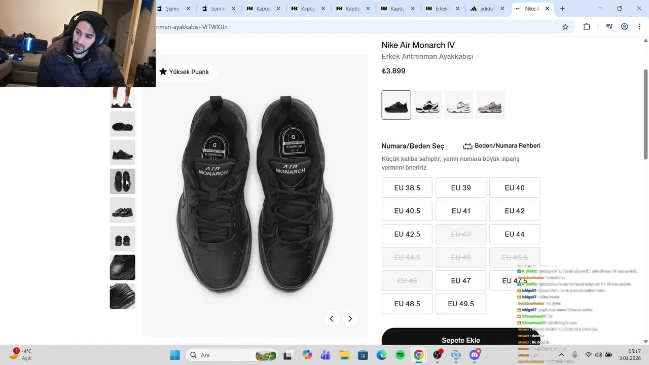Click the Beden/Numara Rehberi ruler icon
This screenshot has height=365, width=649.
pos(467,146)
